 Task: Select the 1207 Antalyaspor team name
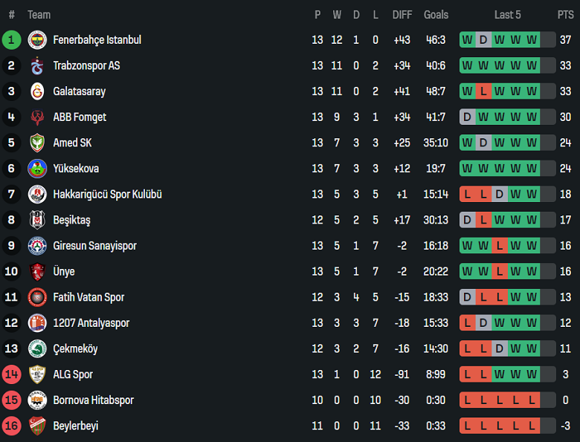[x=91, y=323]
